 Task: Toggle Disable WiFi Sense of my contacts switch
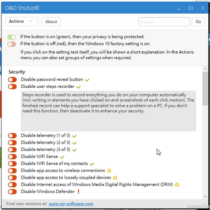click(x=12, y=164)
